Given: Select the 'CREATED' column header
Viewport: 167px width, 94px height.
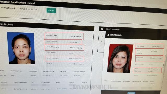Looking at the screenshot, I should [x=72, y=82].
